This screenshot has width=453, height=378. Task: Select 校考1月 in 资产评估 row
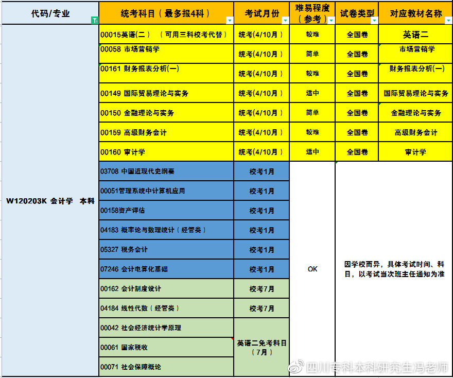click(x=262, y=211)
